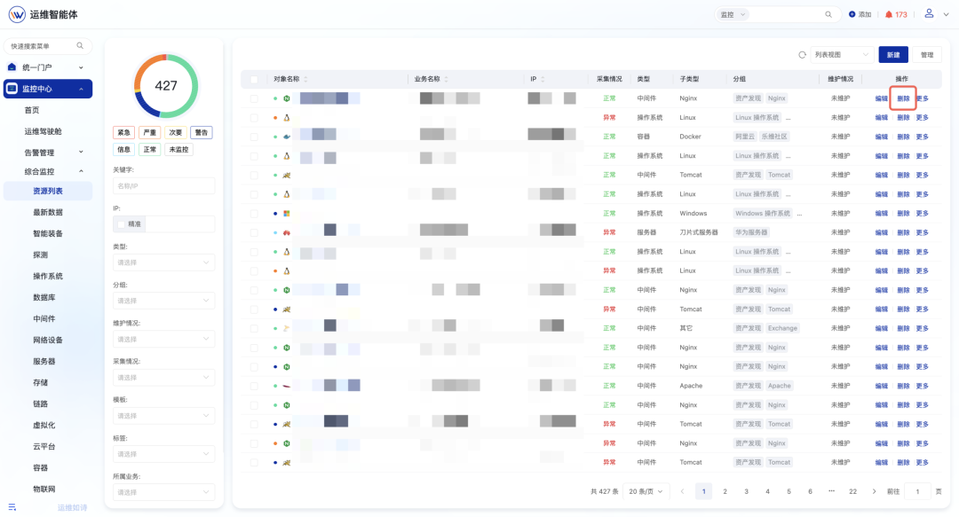Screen dimensions: 959x517
Task: Click the 运维智能体 logo icon
Action: (17, 14)
